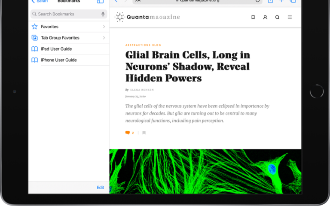330x206 pixels.
Task: Open the AA page settings menu
Action: tap(138, 1)
